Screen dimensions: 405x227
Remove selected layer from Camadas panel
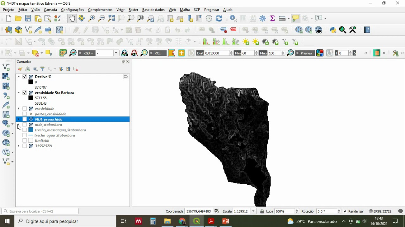pyautogui.click(x=76, y=69)
